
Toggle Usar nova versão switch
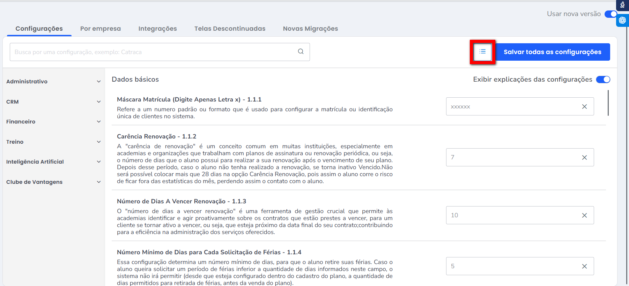tap(610, 14)
